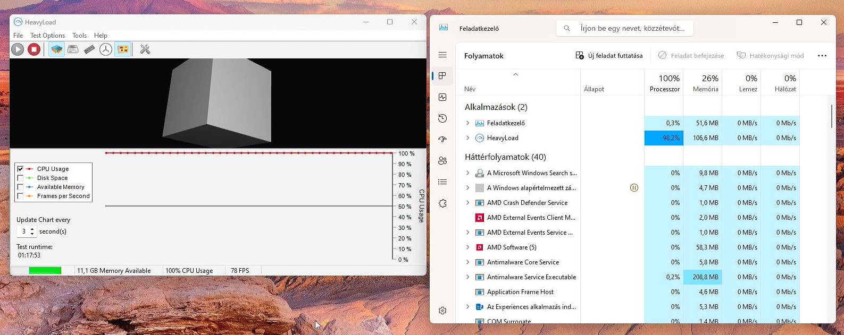844x335 pixels.
Task: Expand Antimalware Service Executable entry
Action: [x=467, y=277]
